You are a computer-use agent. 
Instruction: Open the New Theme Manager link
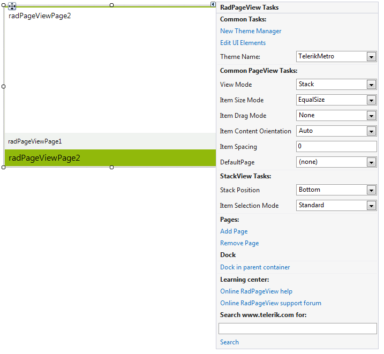(251, 31)
